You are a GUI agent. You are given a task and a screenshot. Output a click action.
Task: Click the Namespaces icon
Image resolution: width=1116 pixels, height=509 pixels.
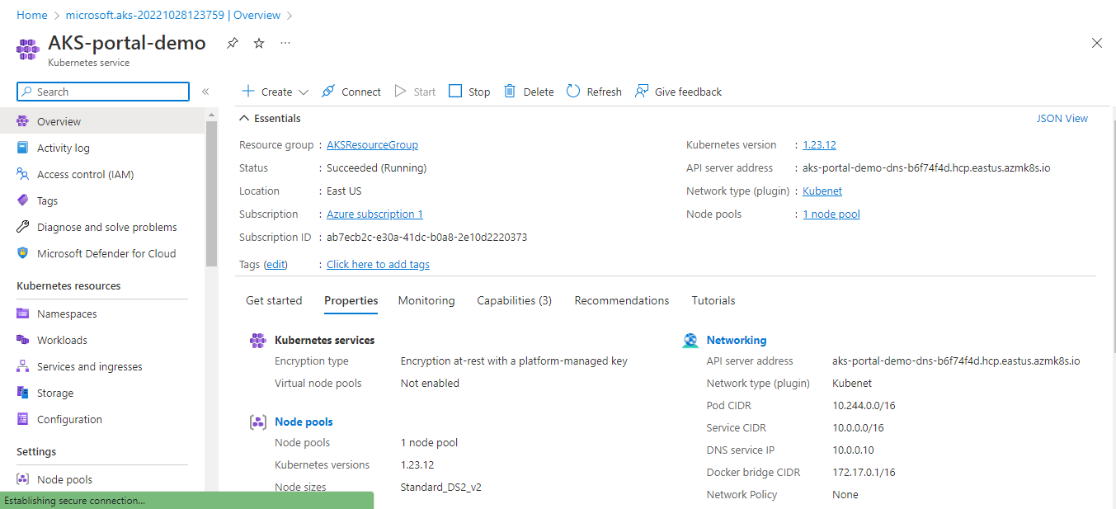click(x=23, y=313)
